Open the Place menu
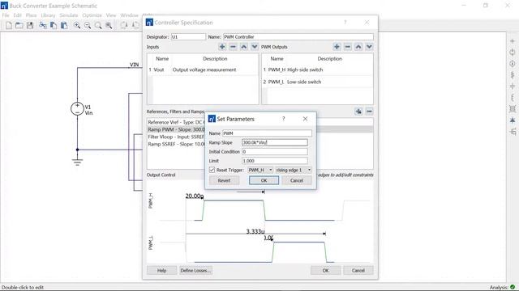This screenshot has height=291, width=519. coord(31,15)
